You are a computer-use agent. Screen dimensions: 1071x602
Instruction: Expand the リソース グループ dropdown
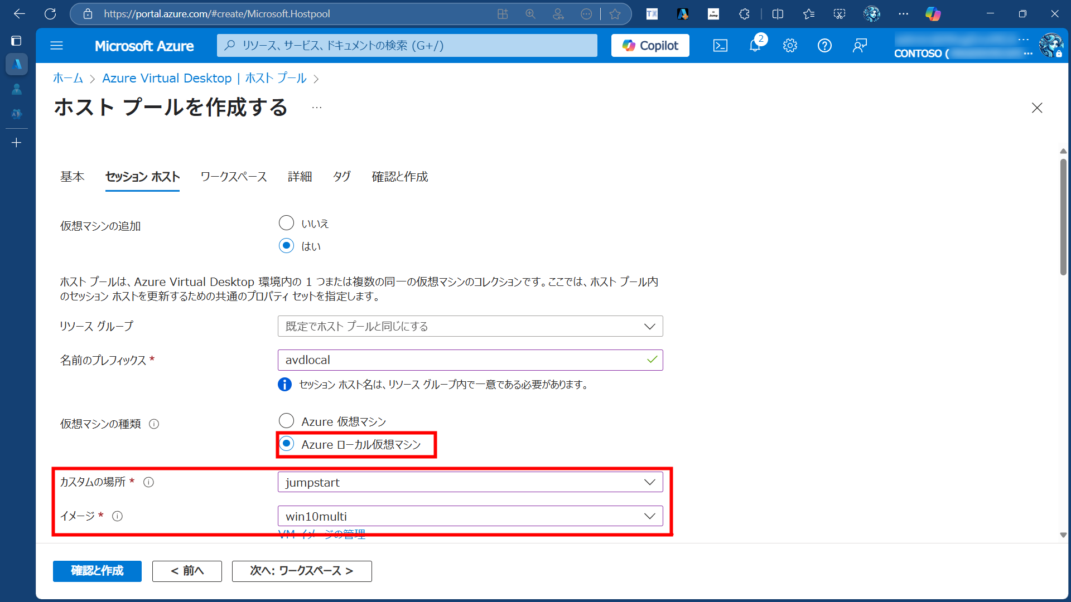click(x=470, y=327)
